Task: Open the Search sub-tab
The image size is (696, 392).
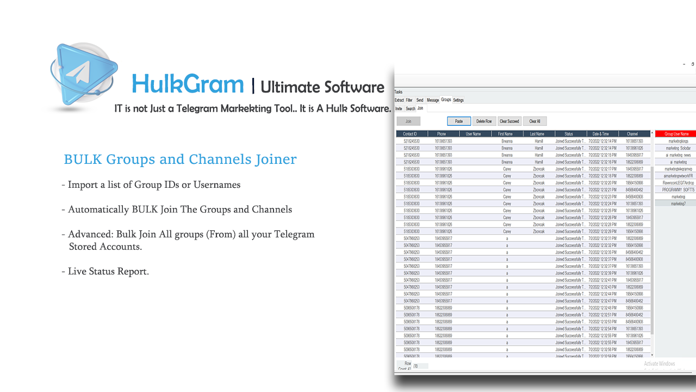Action: tap(411, 109)
